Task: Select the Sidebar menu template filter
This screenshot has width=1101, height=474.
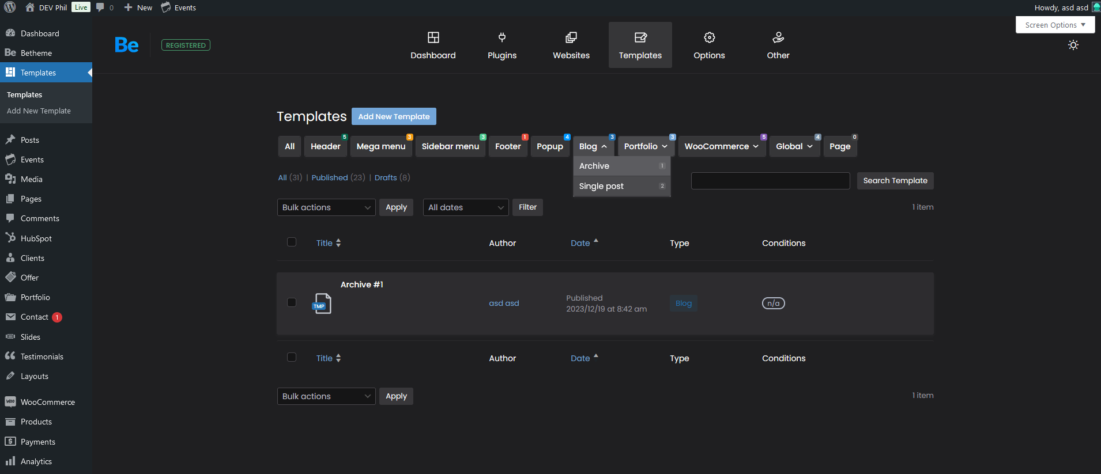Action: point(450,146)
